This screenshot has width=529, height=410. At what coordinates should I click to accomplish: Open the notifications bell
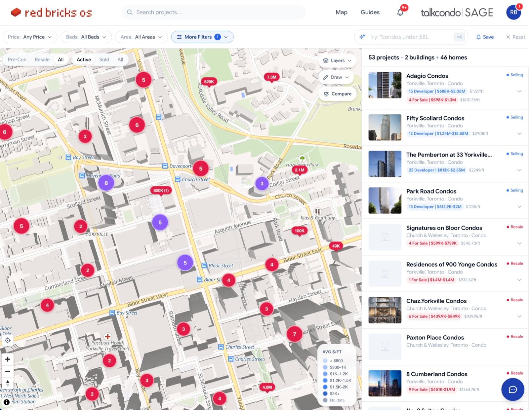click(x=400, y=12)
